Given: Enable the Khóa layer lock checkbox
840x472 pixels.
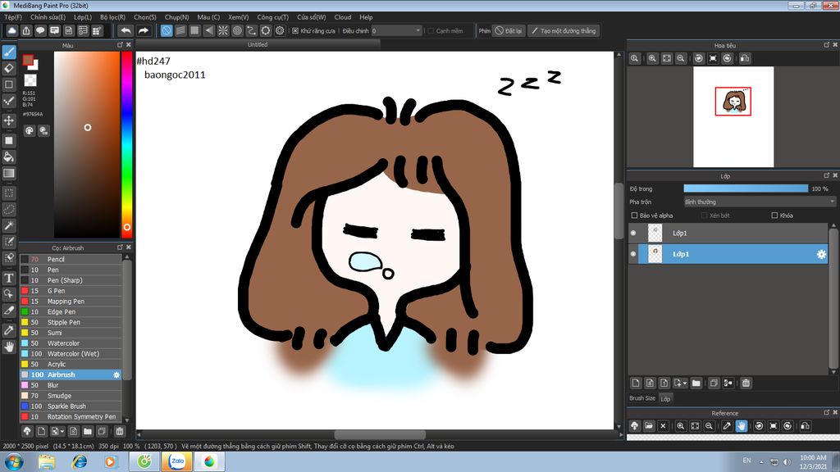Looking at the screenshot, I should 774,216.
